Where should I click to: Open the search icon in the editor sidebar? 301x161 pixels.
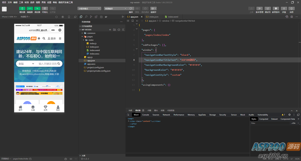tap(86, 17)
